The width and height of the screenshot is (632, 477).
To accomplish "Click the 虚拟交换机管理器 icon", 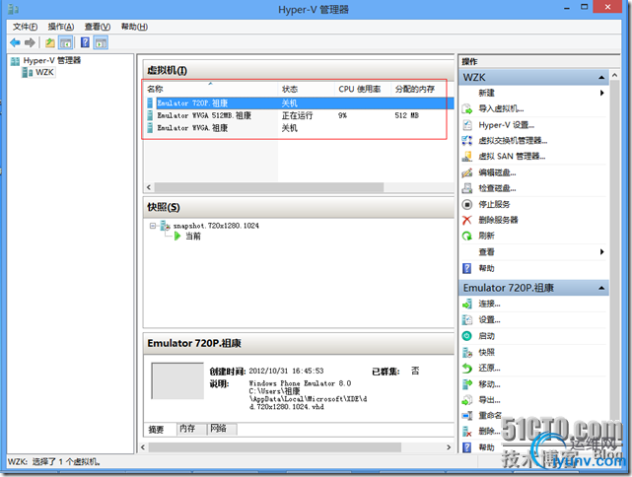I will pos(466,141).
